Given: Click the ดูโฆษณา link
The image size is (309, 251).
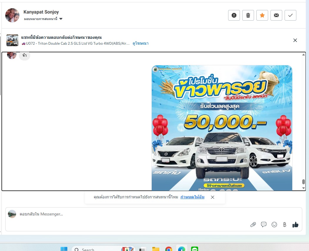Looking at the screenshot, I should tap(141, 43).
